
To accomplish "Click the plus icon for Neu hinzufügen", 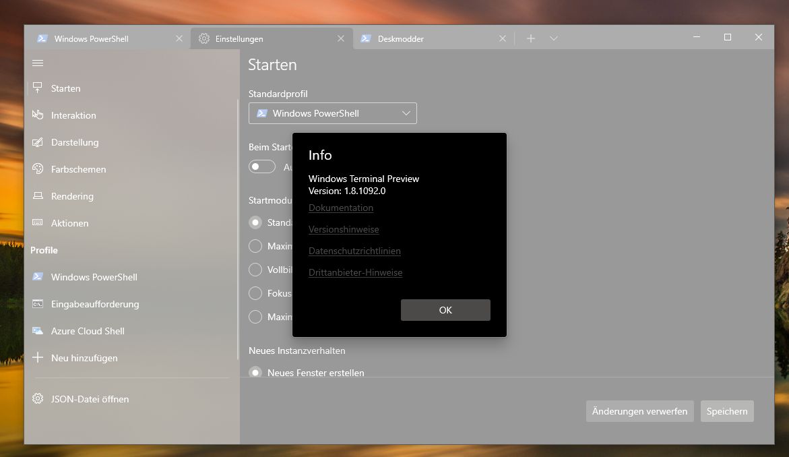I will [38, 357].
